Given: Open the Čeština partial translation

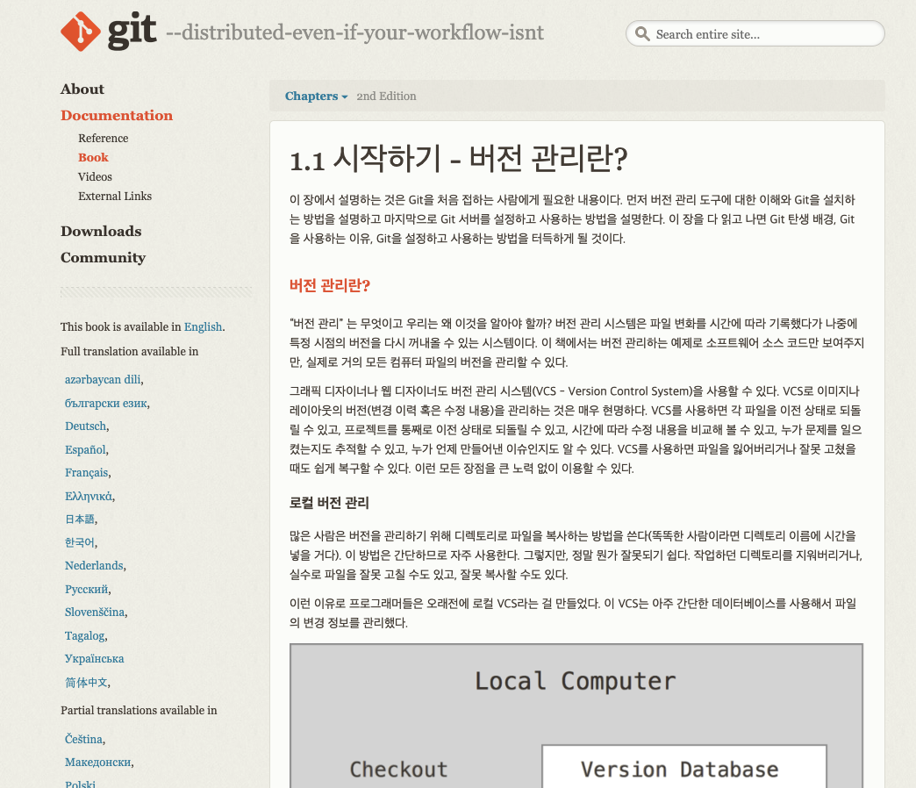Looking at the screenshot, I should point(83,739).
